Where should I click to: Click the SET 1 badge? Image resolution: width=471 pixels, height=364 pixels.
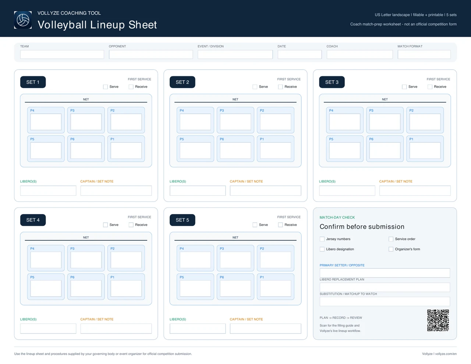coord(33,82)
